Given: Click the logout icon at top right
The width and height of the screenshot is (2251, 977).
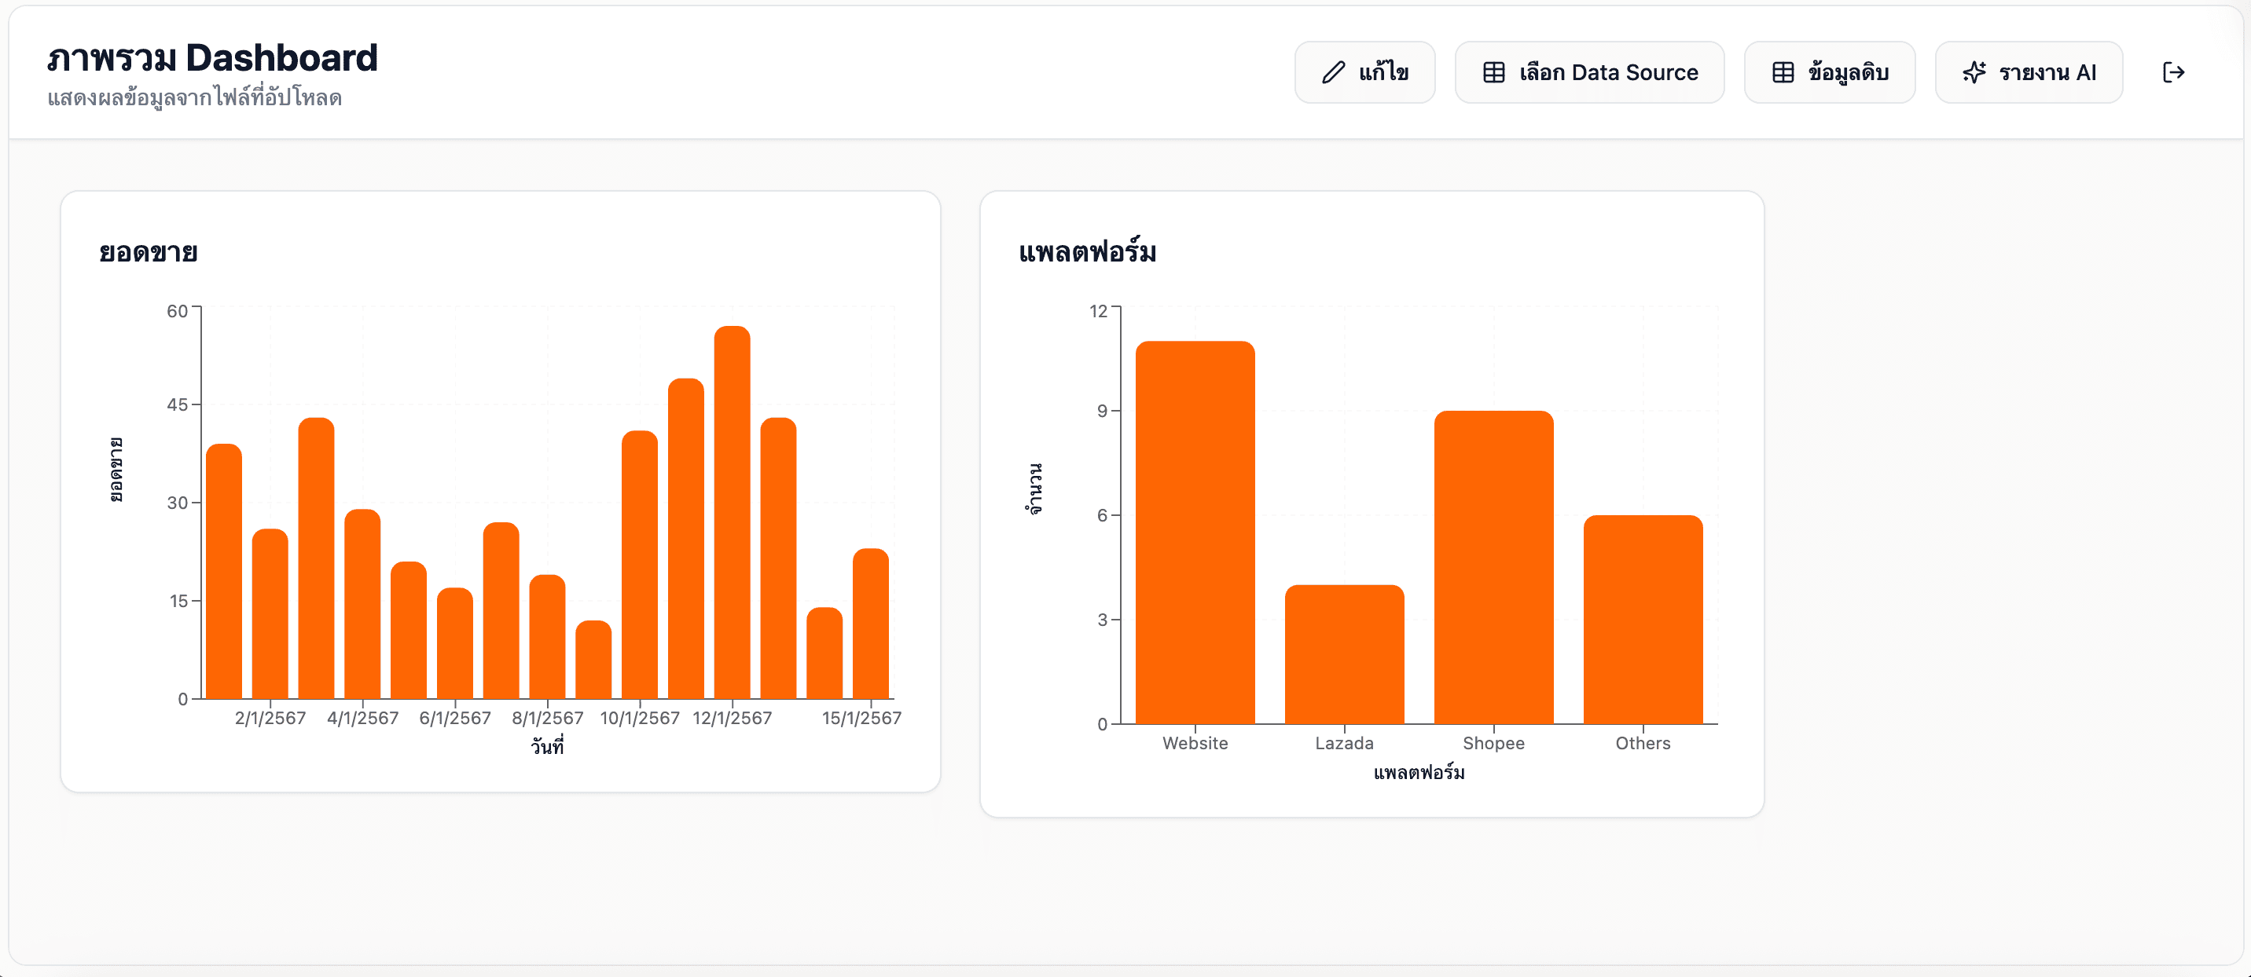Looking at the screenshot, I should pos(2174,72).
